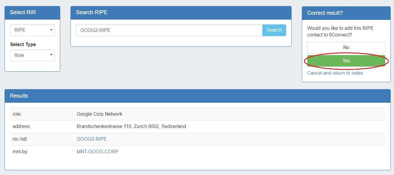Follow the Cancel and return to index link

[335, 73]
